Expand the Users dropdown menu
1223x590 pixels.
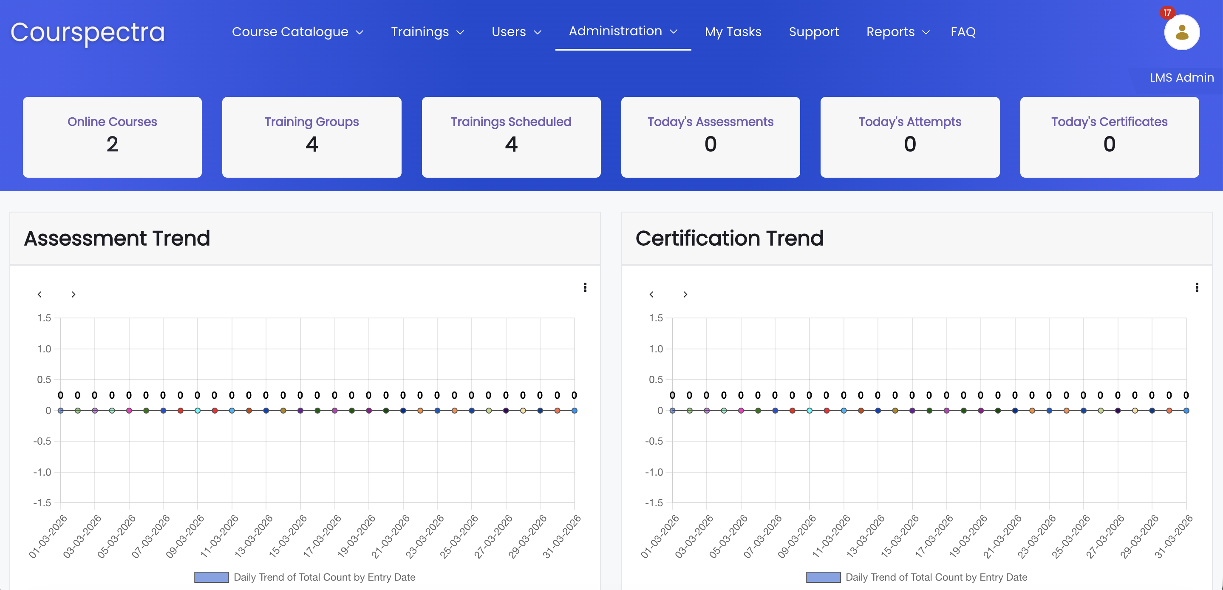(x=516, y=32)
